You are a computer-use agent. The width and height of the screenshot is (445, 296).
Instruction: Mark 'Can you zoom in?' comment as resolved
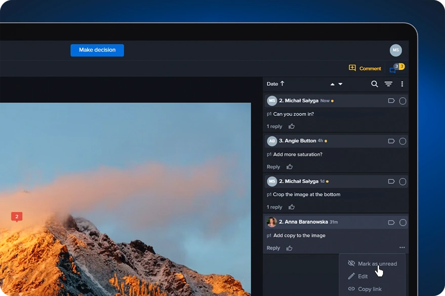tap(402, 101)
